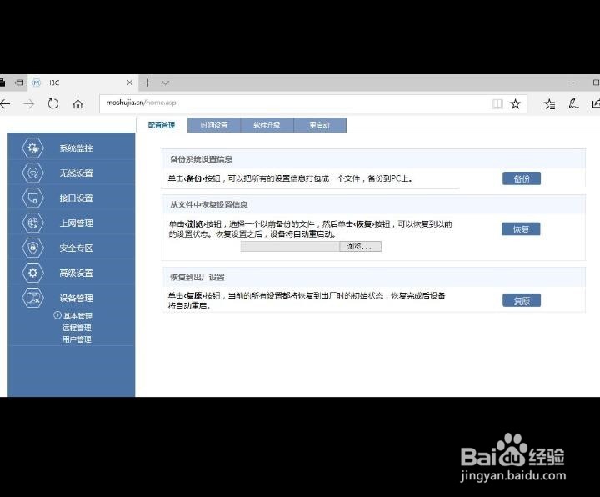This screenshot has width=600, height=497.
Task: Click the 从文件中恢复设置信息 heading
Action: (209, 205)
